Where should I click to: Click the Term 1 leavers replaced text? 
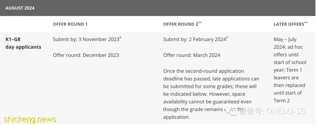(290, 85)
